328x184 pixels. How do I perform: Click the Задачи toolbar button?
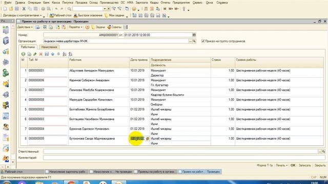(98, 27)
